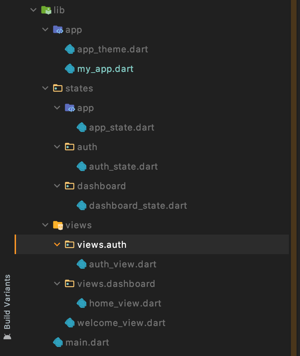Collapse the states folder chevron
Viewport: 300px width, 356px height.
click(x=45, y=88)
